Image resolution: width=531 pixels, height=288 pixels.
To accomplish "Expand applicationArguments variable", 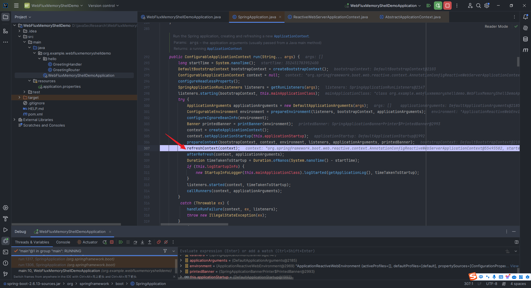I will tap(181, 260).
